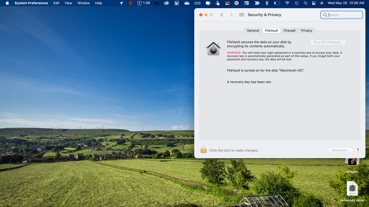Click the Time Machine clock icon

tap(296, 3)
